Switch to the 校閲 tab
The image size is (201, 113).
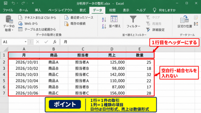[x=112, y=10]
